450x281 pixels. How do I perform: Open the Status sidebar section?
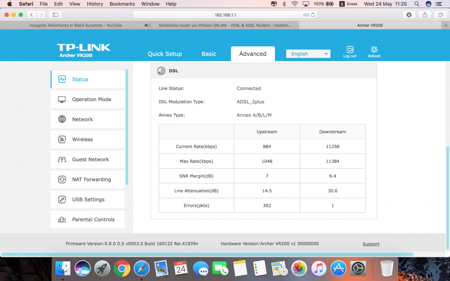tap(88, 79)
